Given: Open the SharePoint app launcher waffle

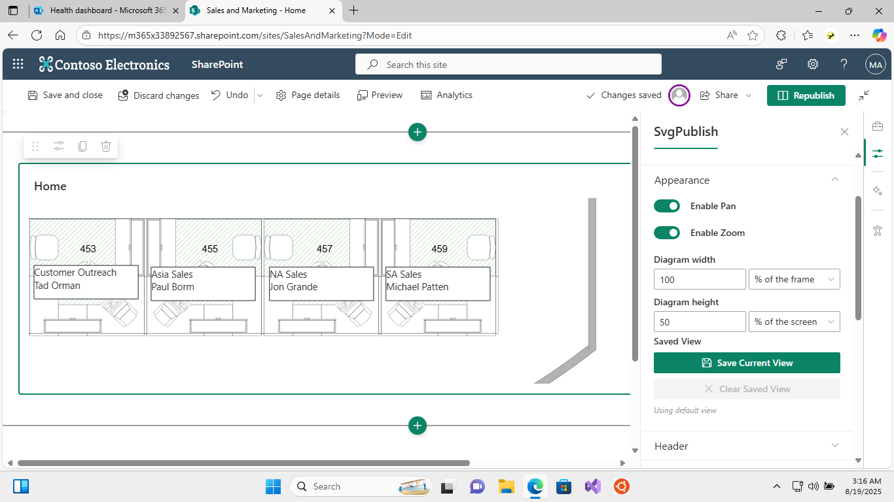Looking at the screenshot, I should pos(18,64).
